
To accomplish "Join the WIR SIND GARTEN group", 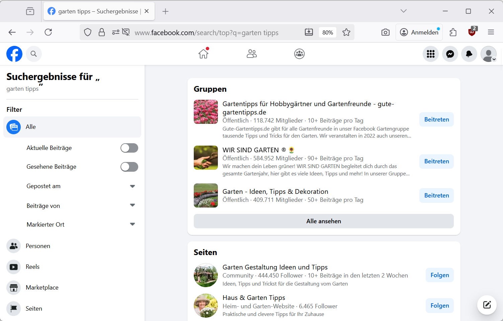I will [x=436, y=161].
